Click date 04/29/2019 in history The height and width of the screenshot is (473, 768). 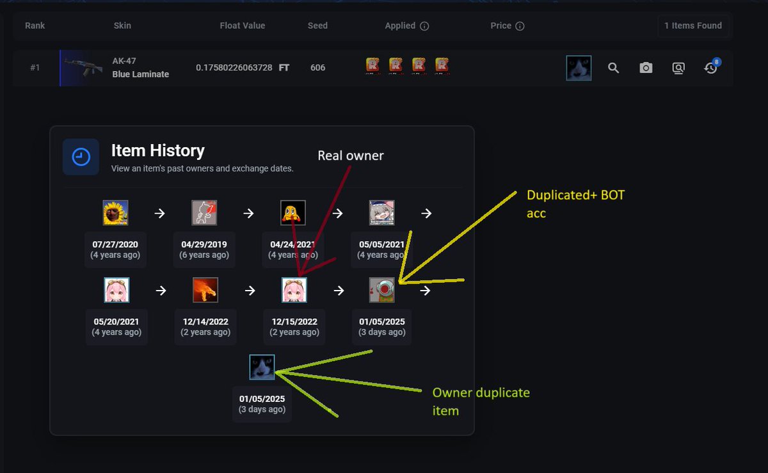[204, 245]
